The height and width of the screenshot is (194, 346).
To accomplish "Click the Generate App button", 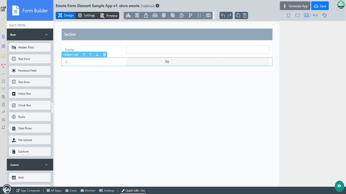I will 295,6.
